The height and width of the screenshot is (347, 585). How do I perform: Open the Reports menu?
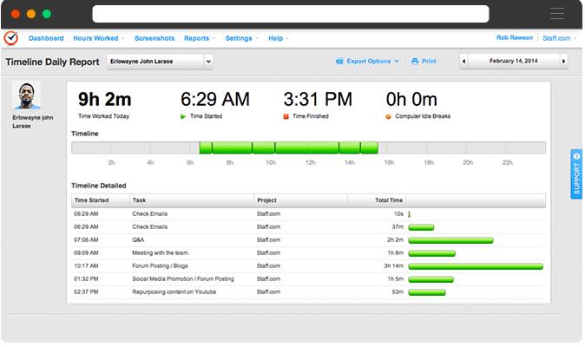click(x=200, y=38)
